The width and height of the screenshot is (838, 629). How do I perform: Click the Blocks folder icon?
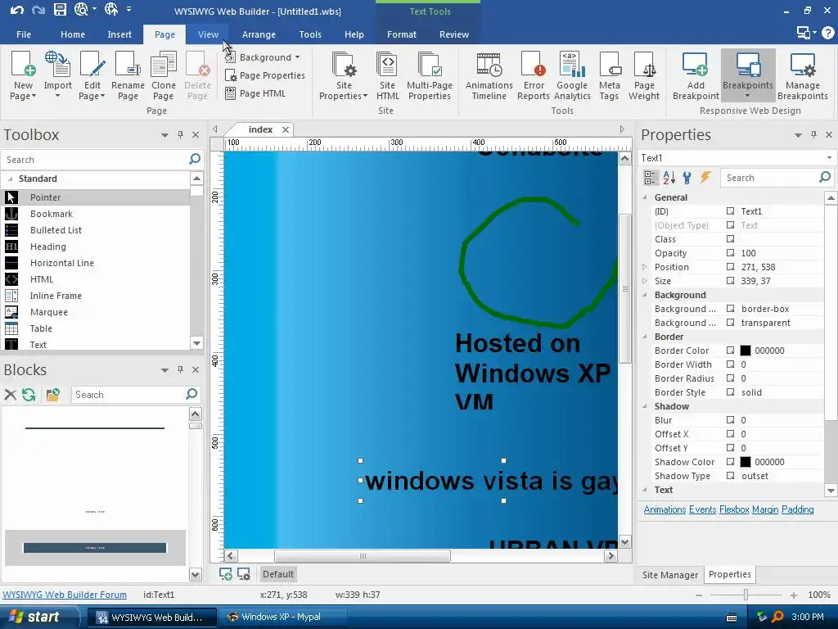pos(52,395)
